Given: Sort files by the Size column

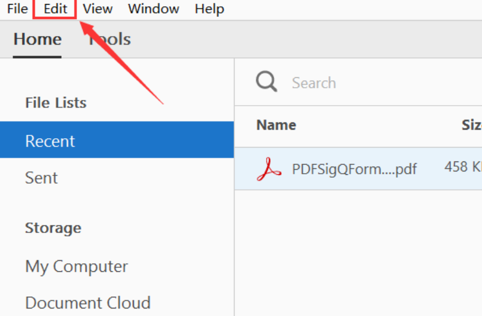Looking at the screenshot, I should point(472,125).
